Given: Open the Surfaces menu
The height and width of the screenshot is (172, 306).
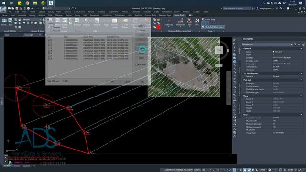Looking at the screenshot, I should point(68,12).
